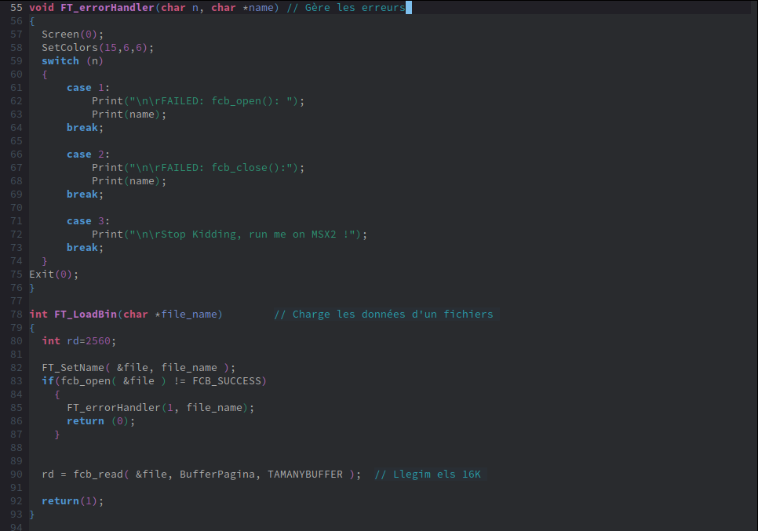Click the "case 1:" label
Screen dimensions: 758x531
pyautogui.click(x=89, y=88)
